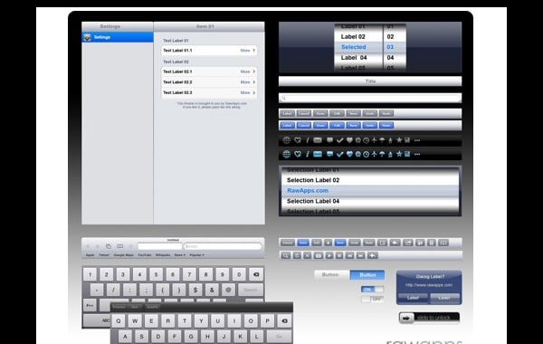Click the magnifier search toolbar button
Viewport: 543px width, 344px height.
click(286, 255)
